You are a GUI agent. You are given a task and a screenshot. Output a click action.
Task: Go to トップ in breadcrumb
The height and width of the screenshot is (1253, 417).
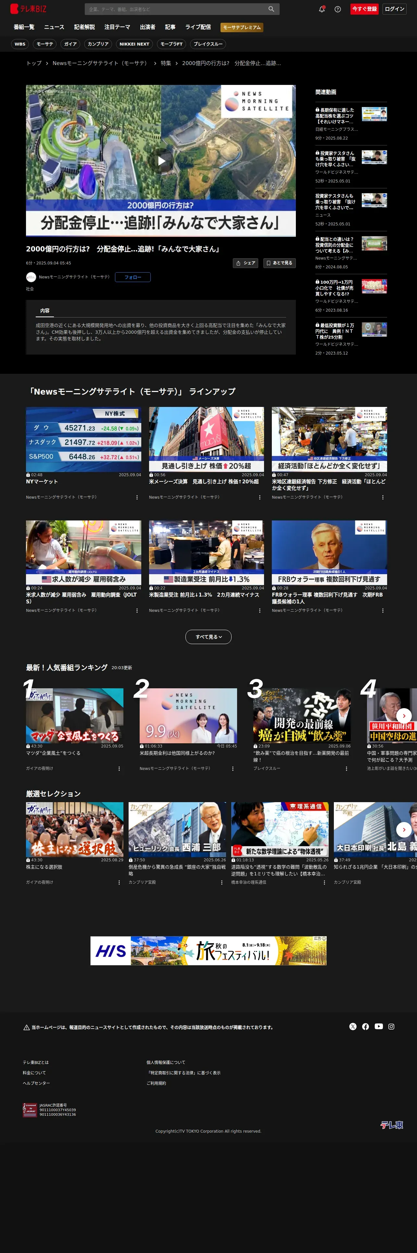[34, 63]
